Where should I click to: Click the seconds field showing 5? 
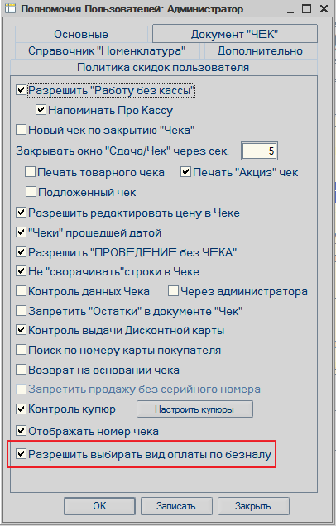(x=259, y=151)
